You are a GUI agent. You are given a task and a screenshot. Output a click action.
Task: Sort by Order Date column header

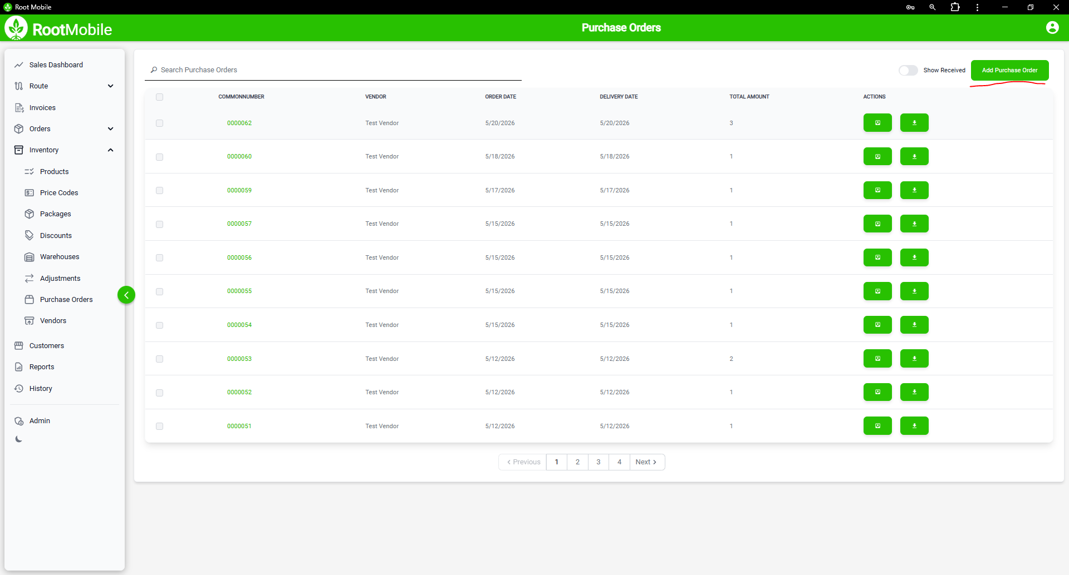tap(501, 97)
